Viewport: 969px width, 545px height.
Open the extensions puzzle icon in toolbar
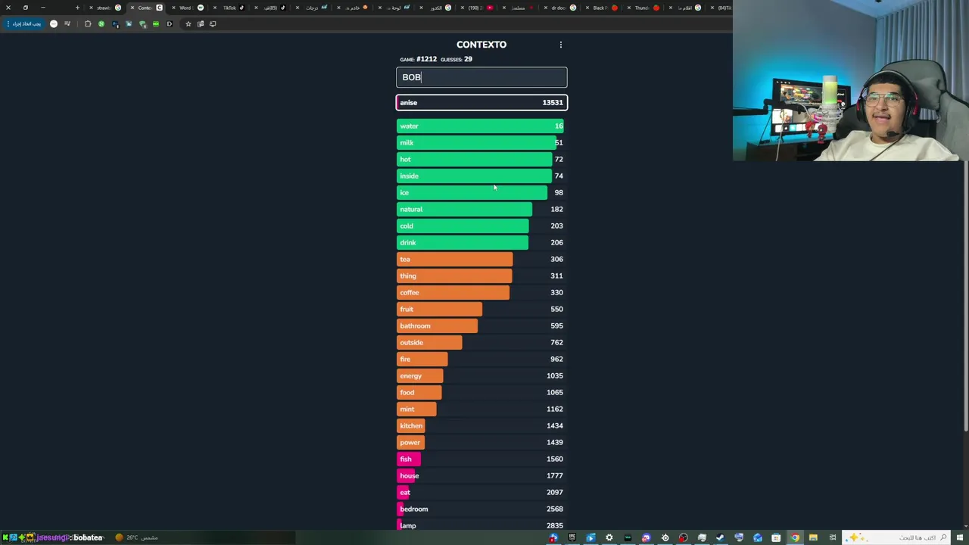click(88, 23)
